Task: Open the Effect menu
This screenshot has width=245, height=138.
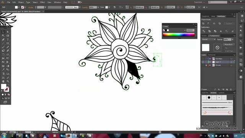Action: click(x=42, y=2)
